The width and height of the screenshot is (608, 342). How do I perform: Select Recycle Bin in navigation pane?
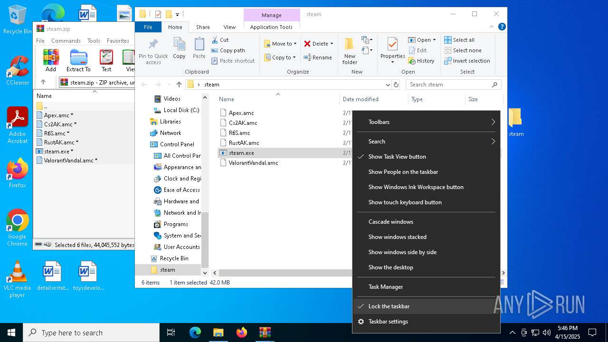click(x=174, y=258)
